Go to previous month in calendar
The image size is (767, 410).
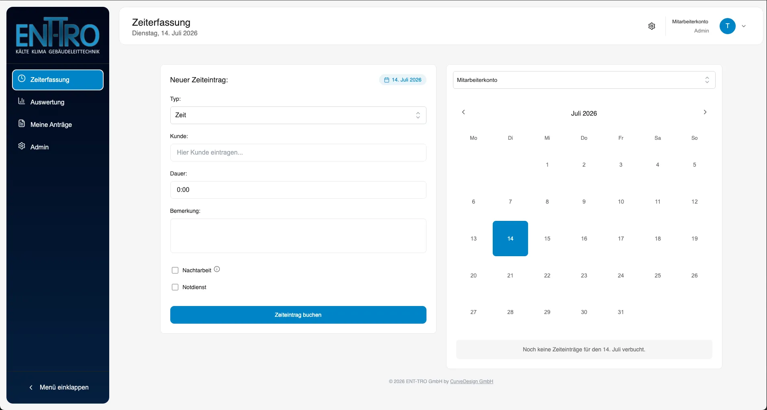(x=463, y=112)
